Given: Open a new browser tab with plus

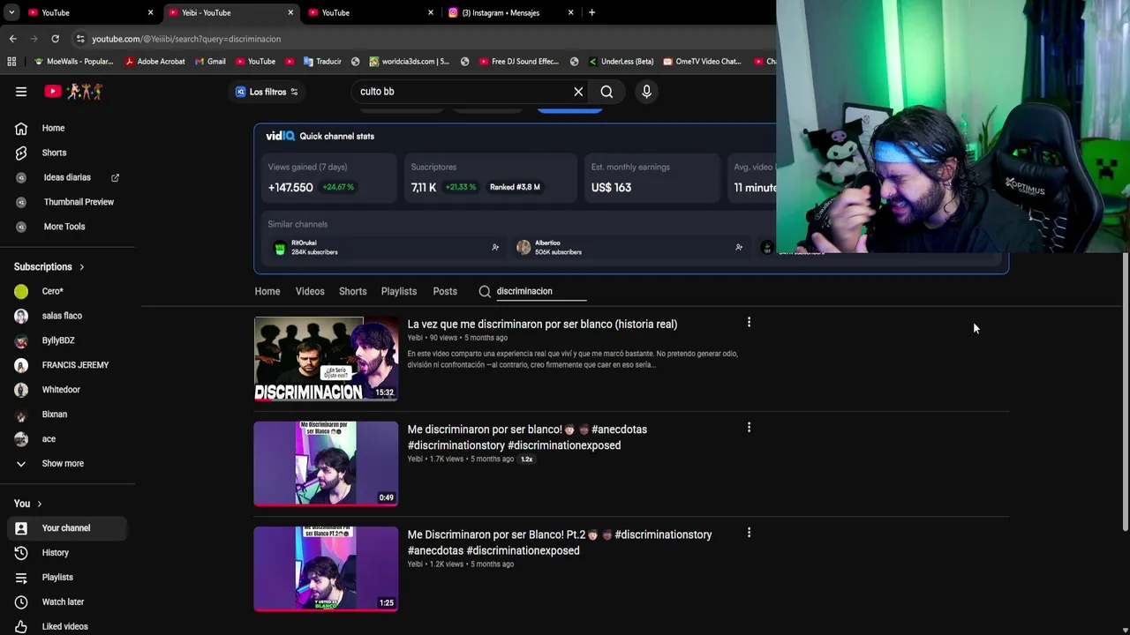Looking at the screenshot, I should coord(591,12).
